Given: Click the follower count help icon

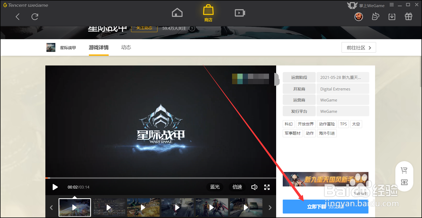Looking at the screenshot, I should pos(192,28).
